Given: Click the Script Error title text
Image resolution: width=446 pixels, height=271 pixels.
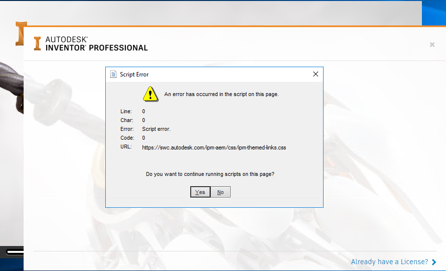Looking at the screenshot, I should click(x=134, y=74).
